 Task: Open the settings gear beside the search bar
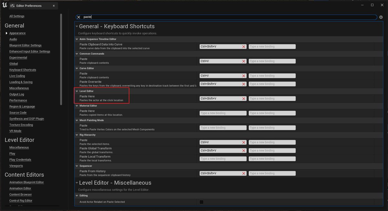(x=381, y=17)
